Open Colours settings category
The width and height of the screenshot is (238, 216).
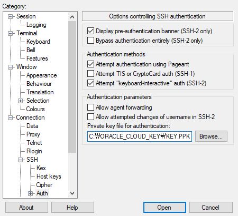pos(35,109)
